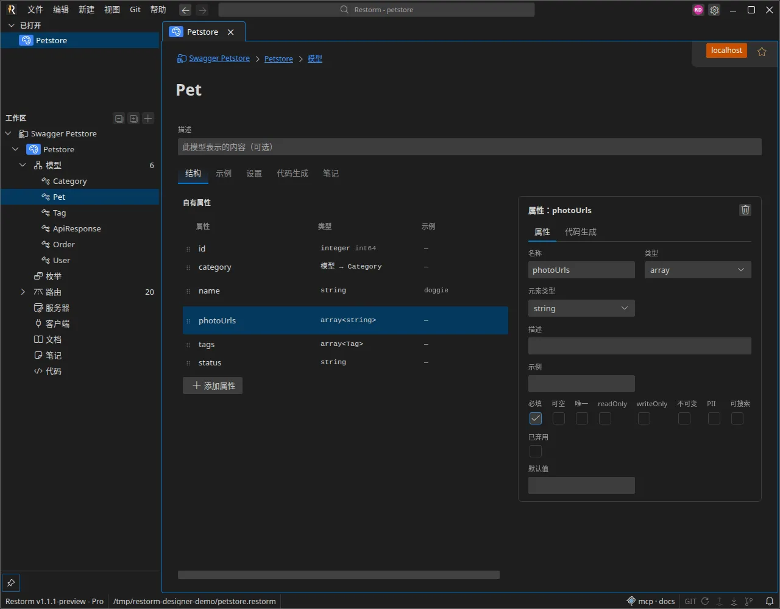Click the drag handle of the tags property
The image size is (780, 609).
(188, 345)
